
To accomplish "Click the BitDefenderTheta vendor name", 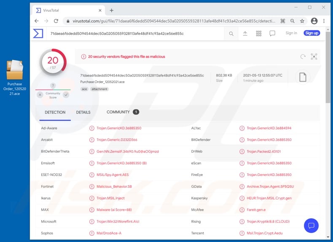I will pyautogui.click(x=55, y=152).
